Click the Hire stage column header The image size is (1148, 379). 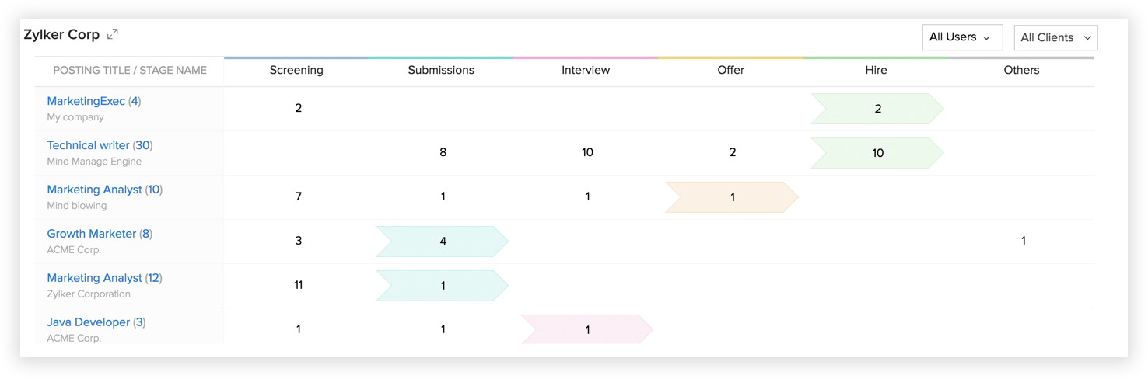point(876,70)
